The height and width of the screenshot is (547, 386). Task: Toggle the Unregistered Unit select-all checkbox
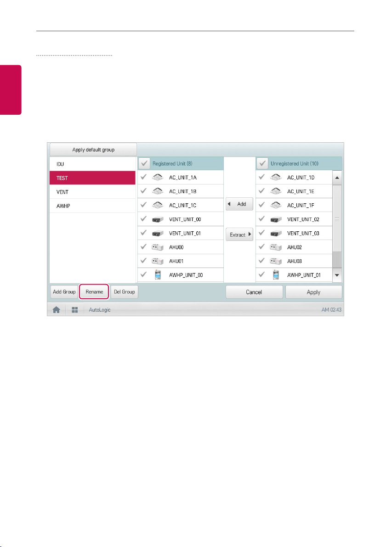tap(262, 163)
